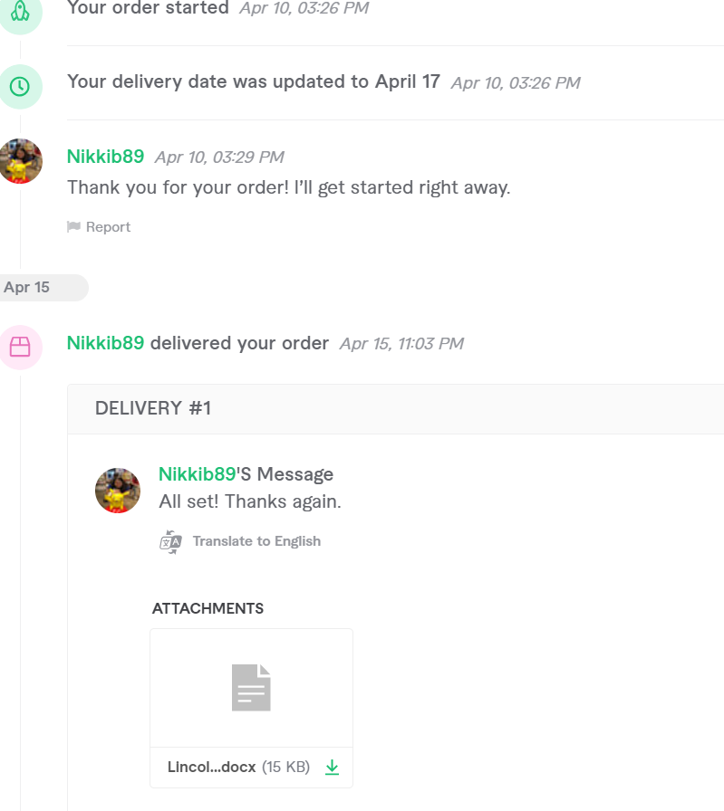
Task: Report the thank-you message
Action: pos(100,227)
